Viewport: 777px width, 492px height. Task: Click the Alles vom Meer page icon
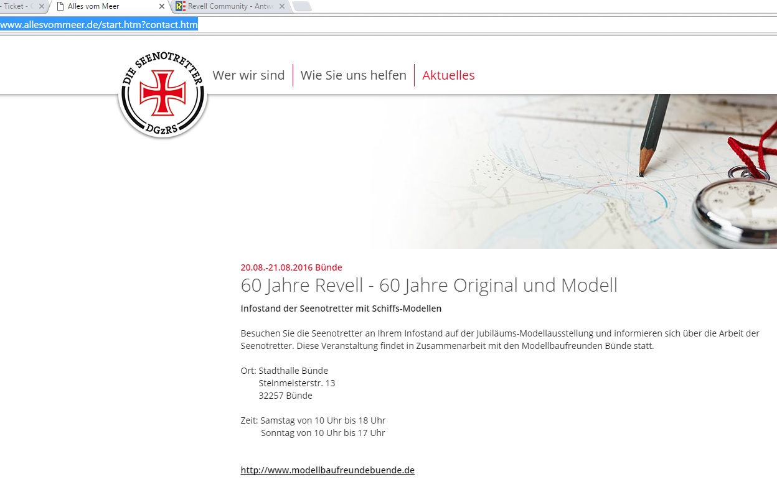(x=60, y=6)
